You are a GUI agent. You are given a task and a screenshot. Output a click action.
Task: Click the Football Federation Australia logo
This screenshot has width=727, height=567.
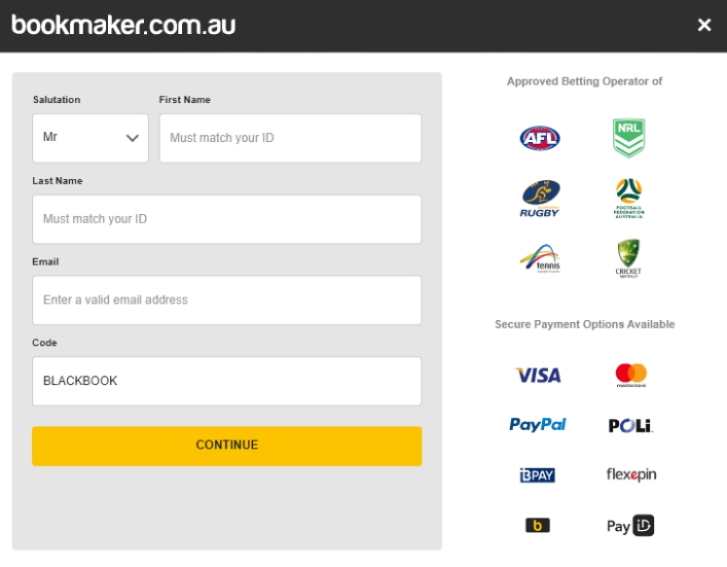[629, 198]
